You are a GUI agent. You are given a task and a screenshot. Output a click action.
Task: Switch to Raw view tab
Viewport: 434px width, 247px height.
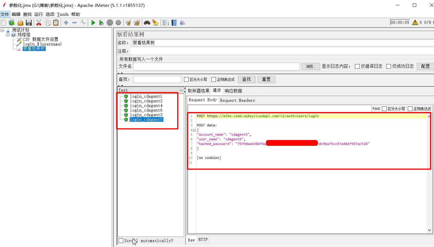coord(191,240)
